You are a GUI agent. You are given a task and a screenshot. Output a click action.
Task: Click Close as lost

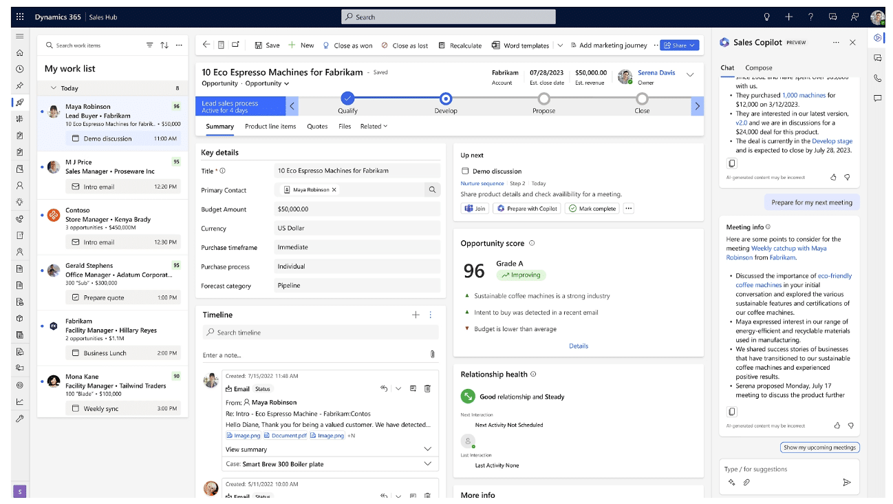coord(405,45)
